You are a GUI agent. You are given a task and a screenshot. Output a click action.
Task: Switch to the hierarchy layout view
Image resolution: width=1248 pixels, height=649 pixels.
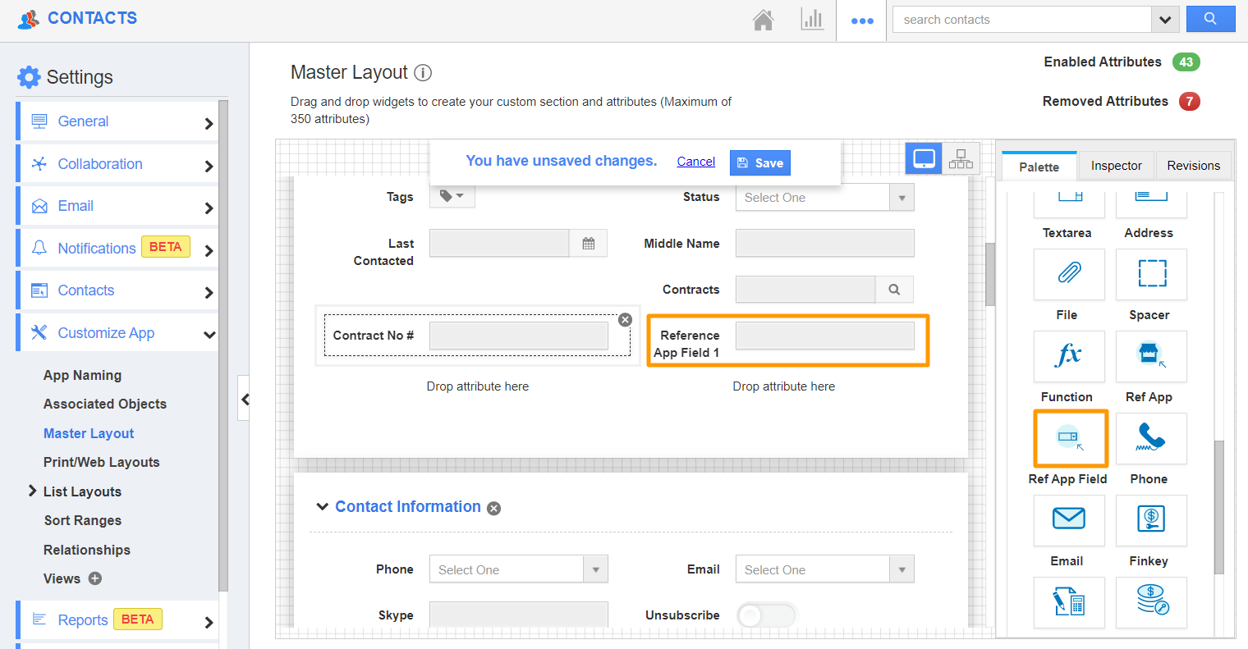click(x=960, y=158)
